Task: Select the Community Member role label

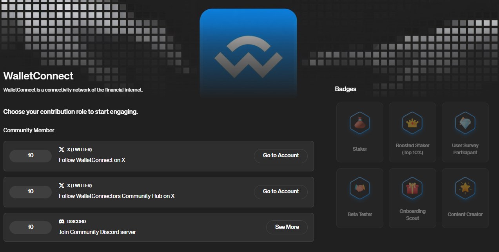Action: [x=29, y=130]
